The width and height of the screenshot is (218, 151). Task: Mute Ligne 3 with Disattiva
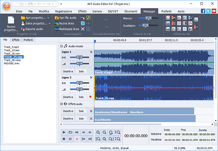[x=68, y=97]
